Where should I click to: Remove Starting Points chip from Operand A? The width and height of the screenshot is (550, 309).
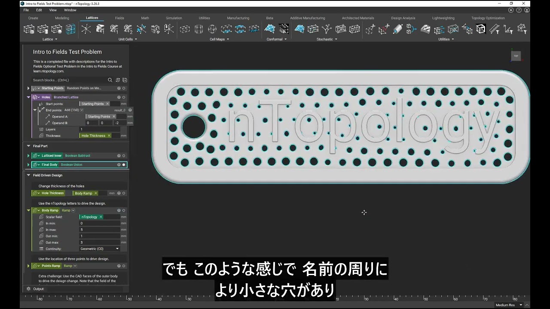tap(114, 117)
